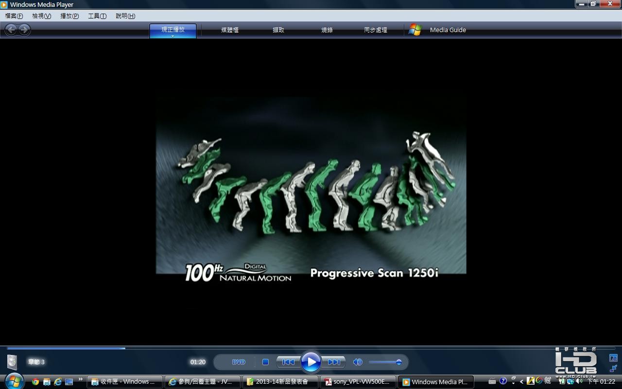
Task: Show hidden system tray icons
Action: 522,382
